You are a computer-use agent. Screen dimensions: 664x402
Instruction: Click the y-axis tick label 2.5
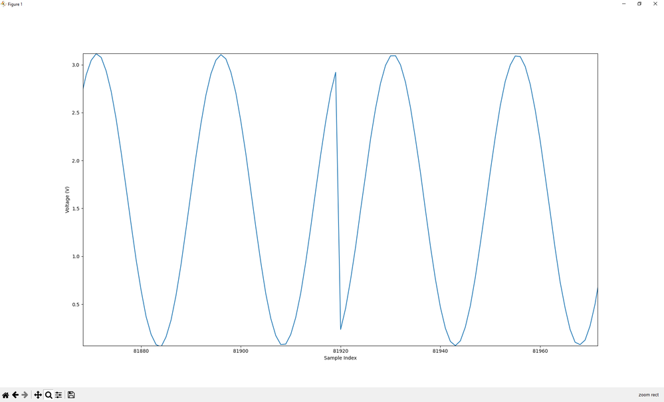tap(75, 112)
